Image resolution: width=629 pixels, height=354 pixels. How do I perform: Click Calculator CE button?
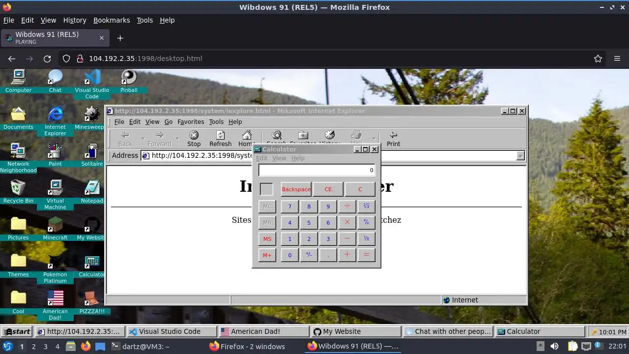pos(328,189)
